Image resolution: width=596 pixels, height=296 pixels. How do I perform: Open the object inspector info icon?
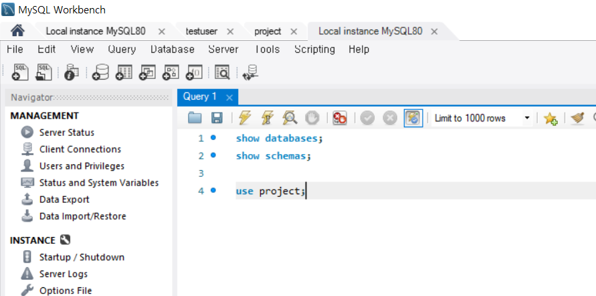(x=71, y=72)
